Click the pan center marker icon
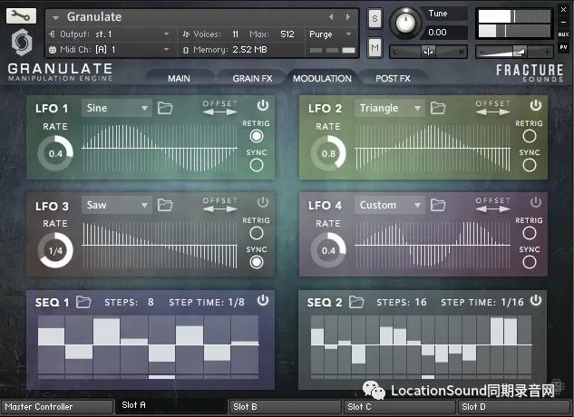Viewport: 574px width, 417px height. (428, 52)
